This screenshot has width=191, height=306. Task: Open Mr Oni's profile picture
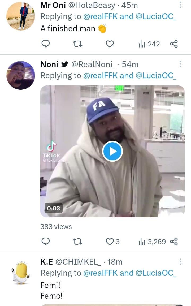[x=20, y=16]
